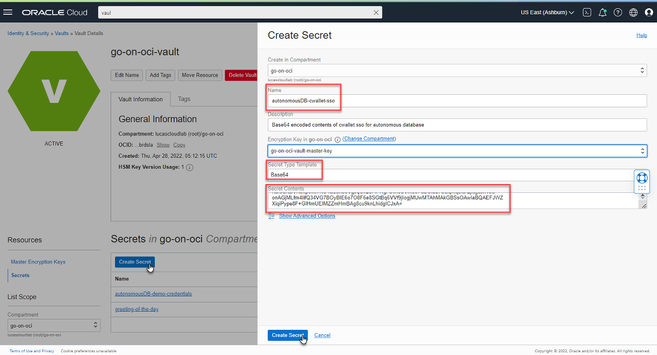Switch to the Tags tab
Screen dimensions: 657x355
(x=184, y=99)
